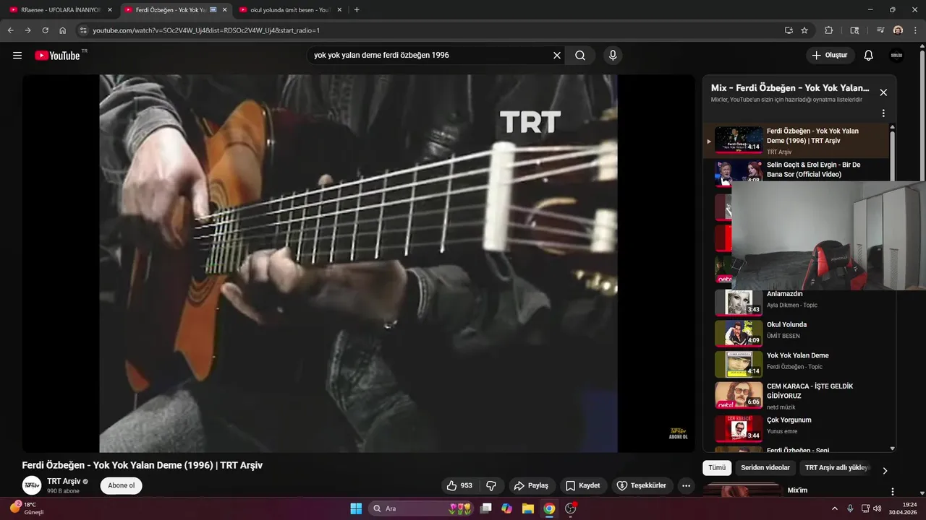Click the video player to pause
Viewport: 926px width, 520px height.
click(x=358, y=264)
